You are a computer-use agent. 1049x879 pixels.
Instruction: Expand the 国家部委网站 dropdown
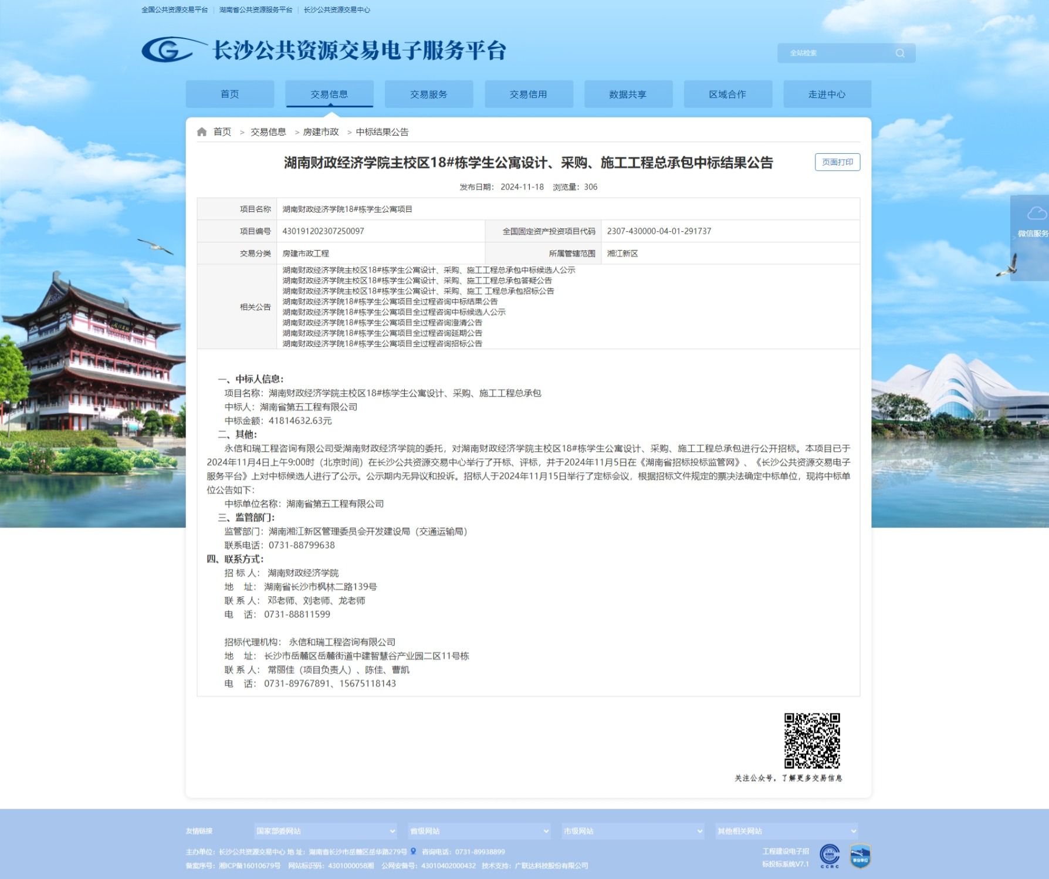326,831
